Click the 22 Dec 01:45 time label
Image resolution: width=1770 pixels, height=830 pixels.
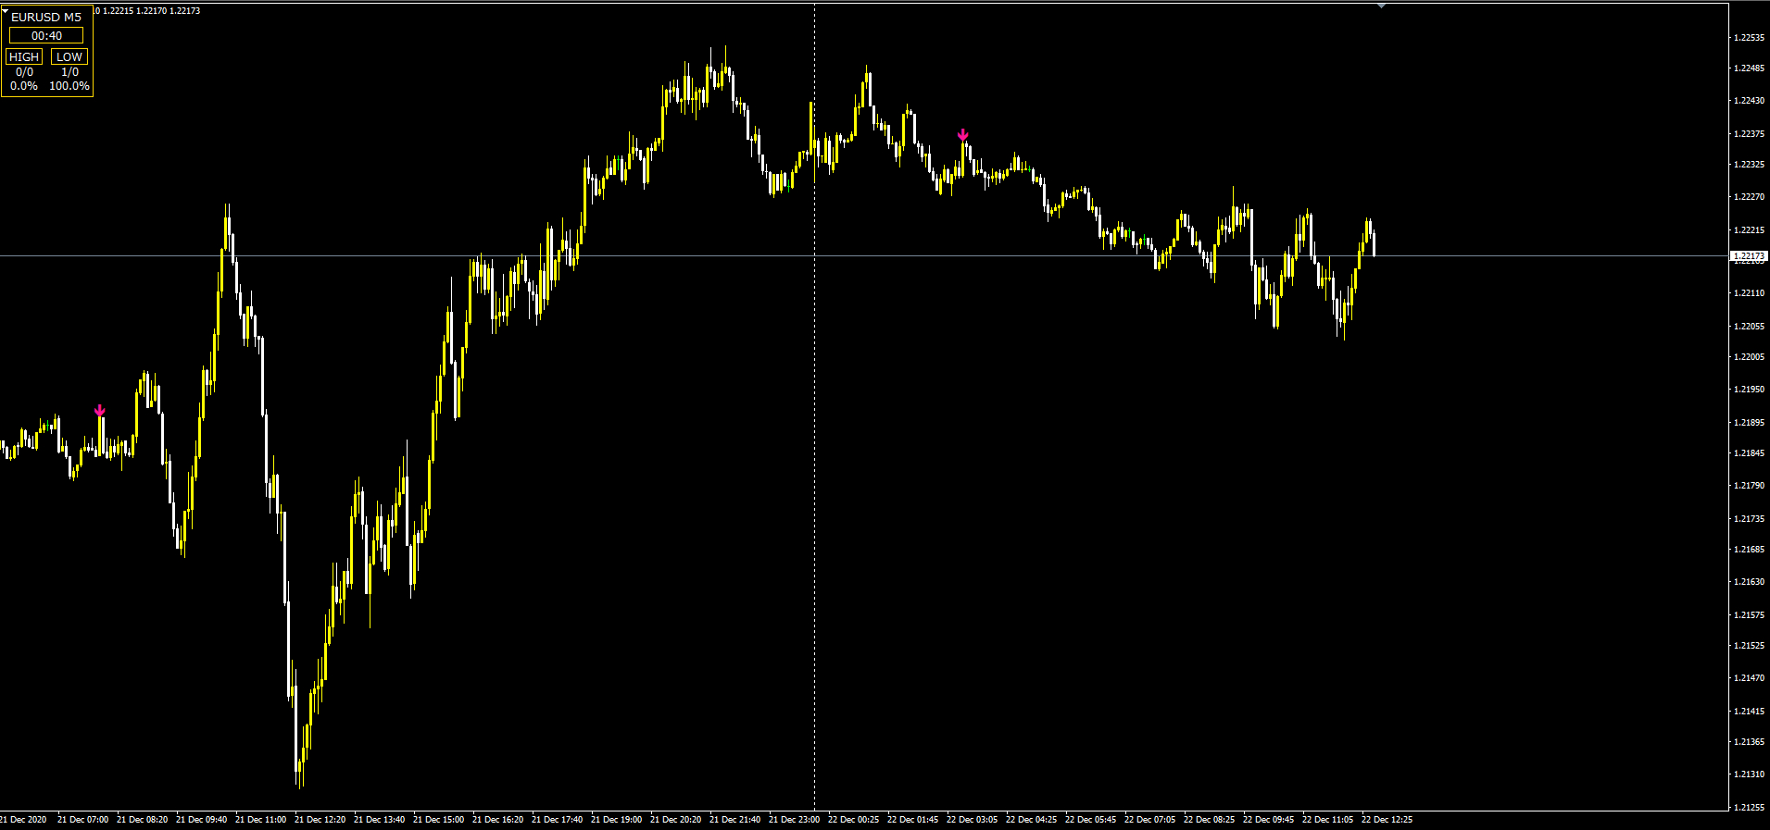913,820
